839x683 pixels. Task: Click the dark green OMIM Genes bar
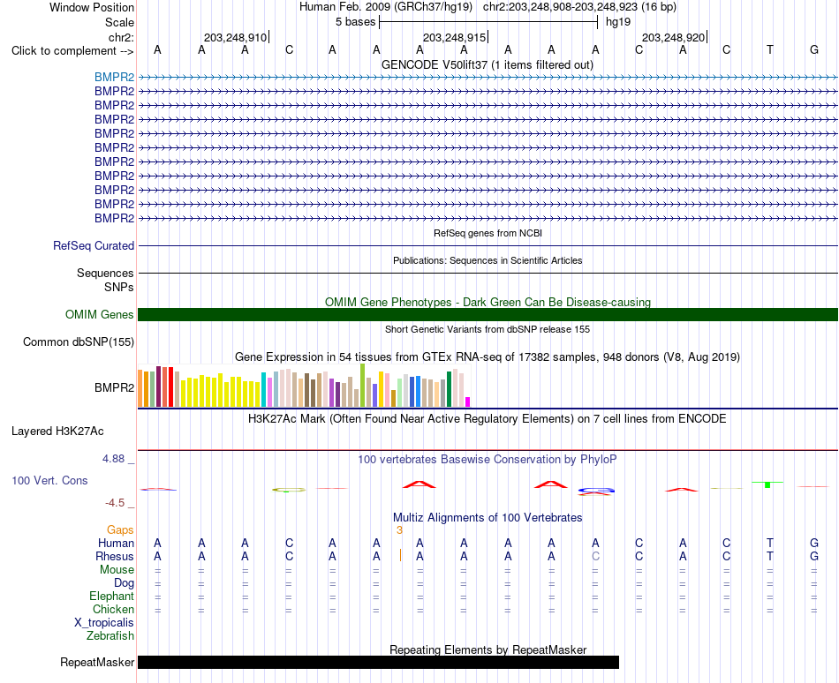[x=488, y=315]
